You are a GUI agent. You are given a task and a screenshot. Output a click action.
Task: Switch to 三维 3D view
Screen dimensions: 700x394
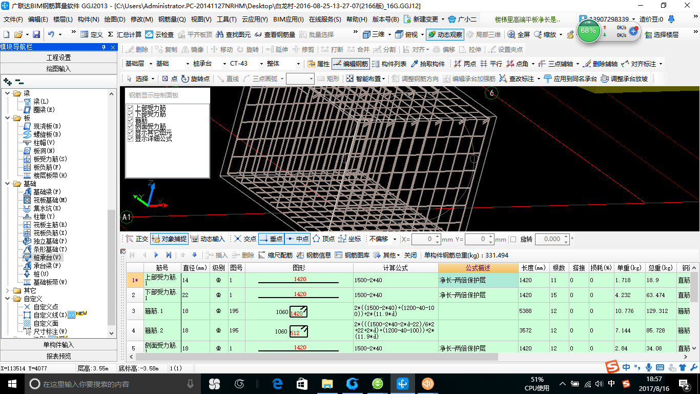pyautogui.click(x=374, y=34)
